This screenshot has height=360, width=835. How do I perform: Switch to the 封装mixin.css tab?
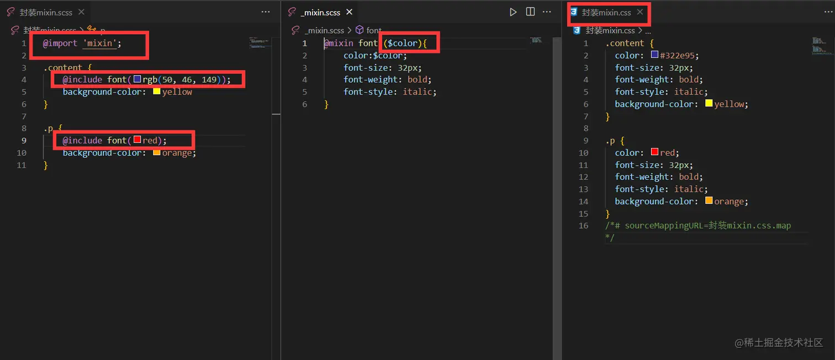606,12
